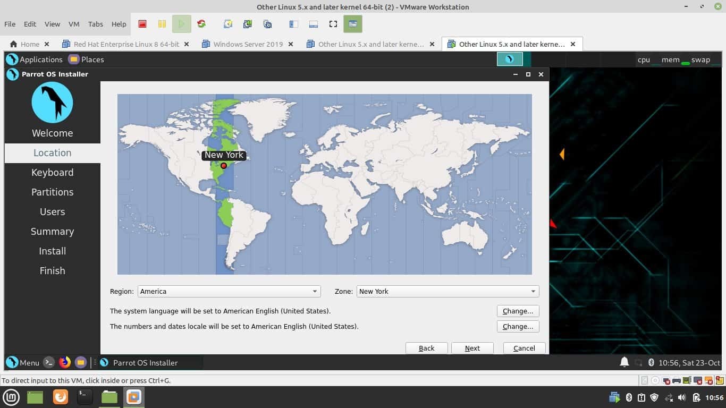Image resolution: width=726 pixels, height=408 pixels.
Task: Open the VMware File menu
Action: click(10, 24)
